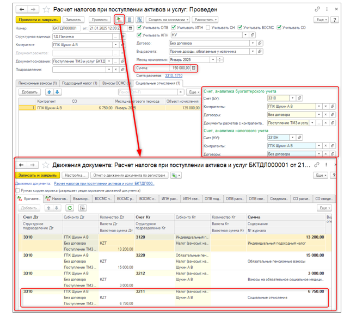Click Записать button

(x=73, y=20)
